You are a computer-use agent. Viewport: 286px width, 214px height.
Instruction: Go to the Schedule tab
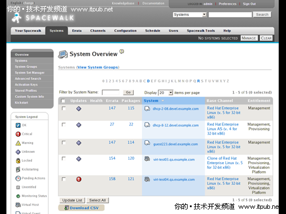pos(153,31)
